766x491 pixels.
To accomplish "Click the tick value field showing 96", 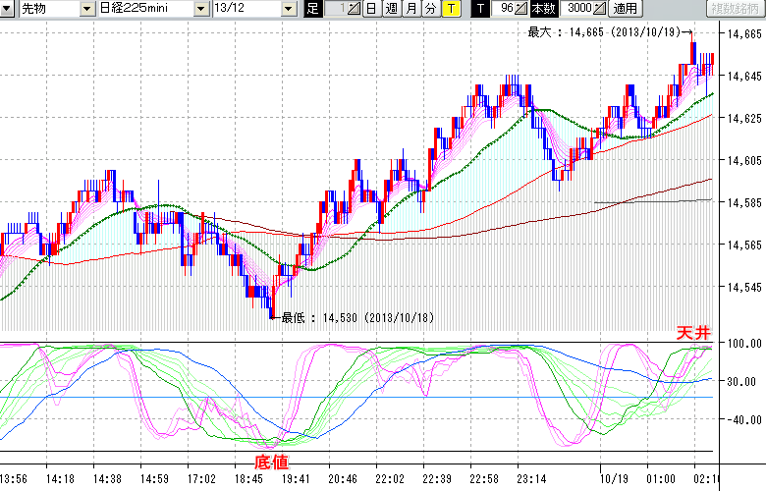I will [x=505, y=9].
